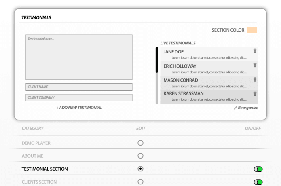Select the Testimonial Section edit radio button

pos(140,169)
